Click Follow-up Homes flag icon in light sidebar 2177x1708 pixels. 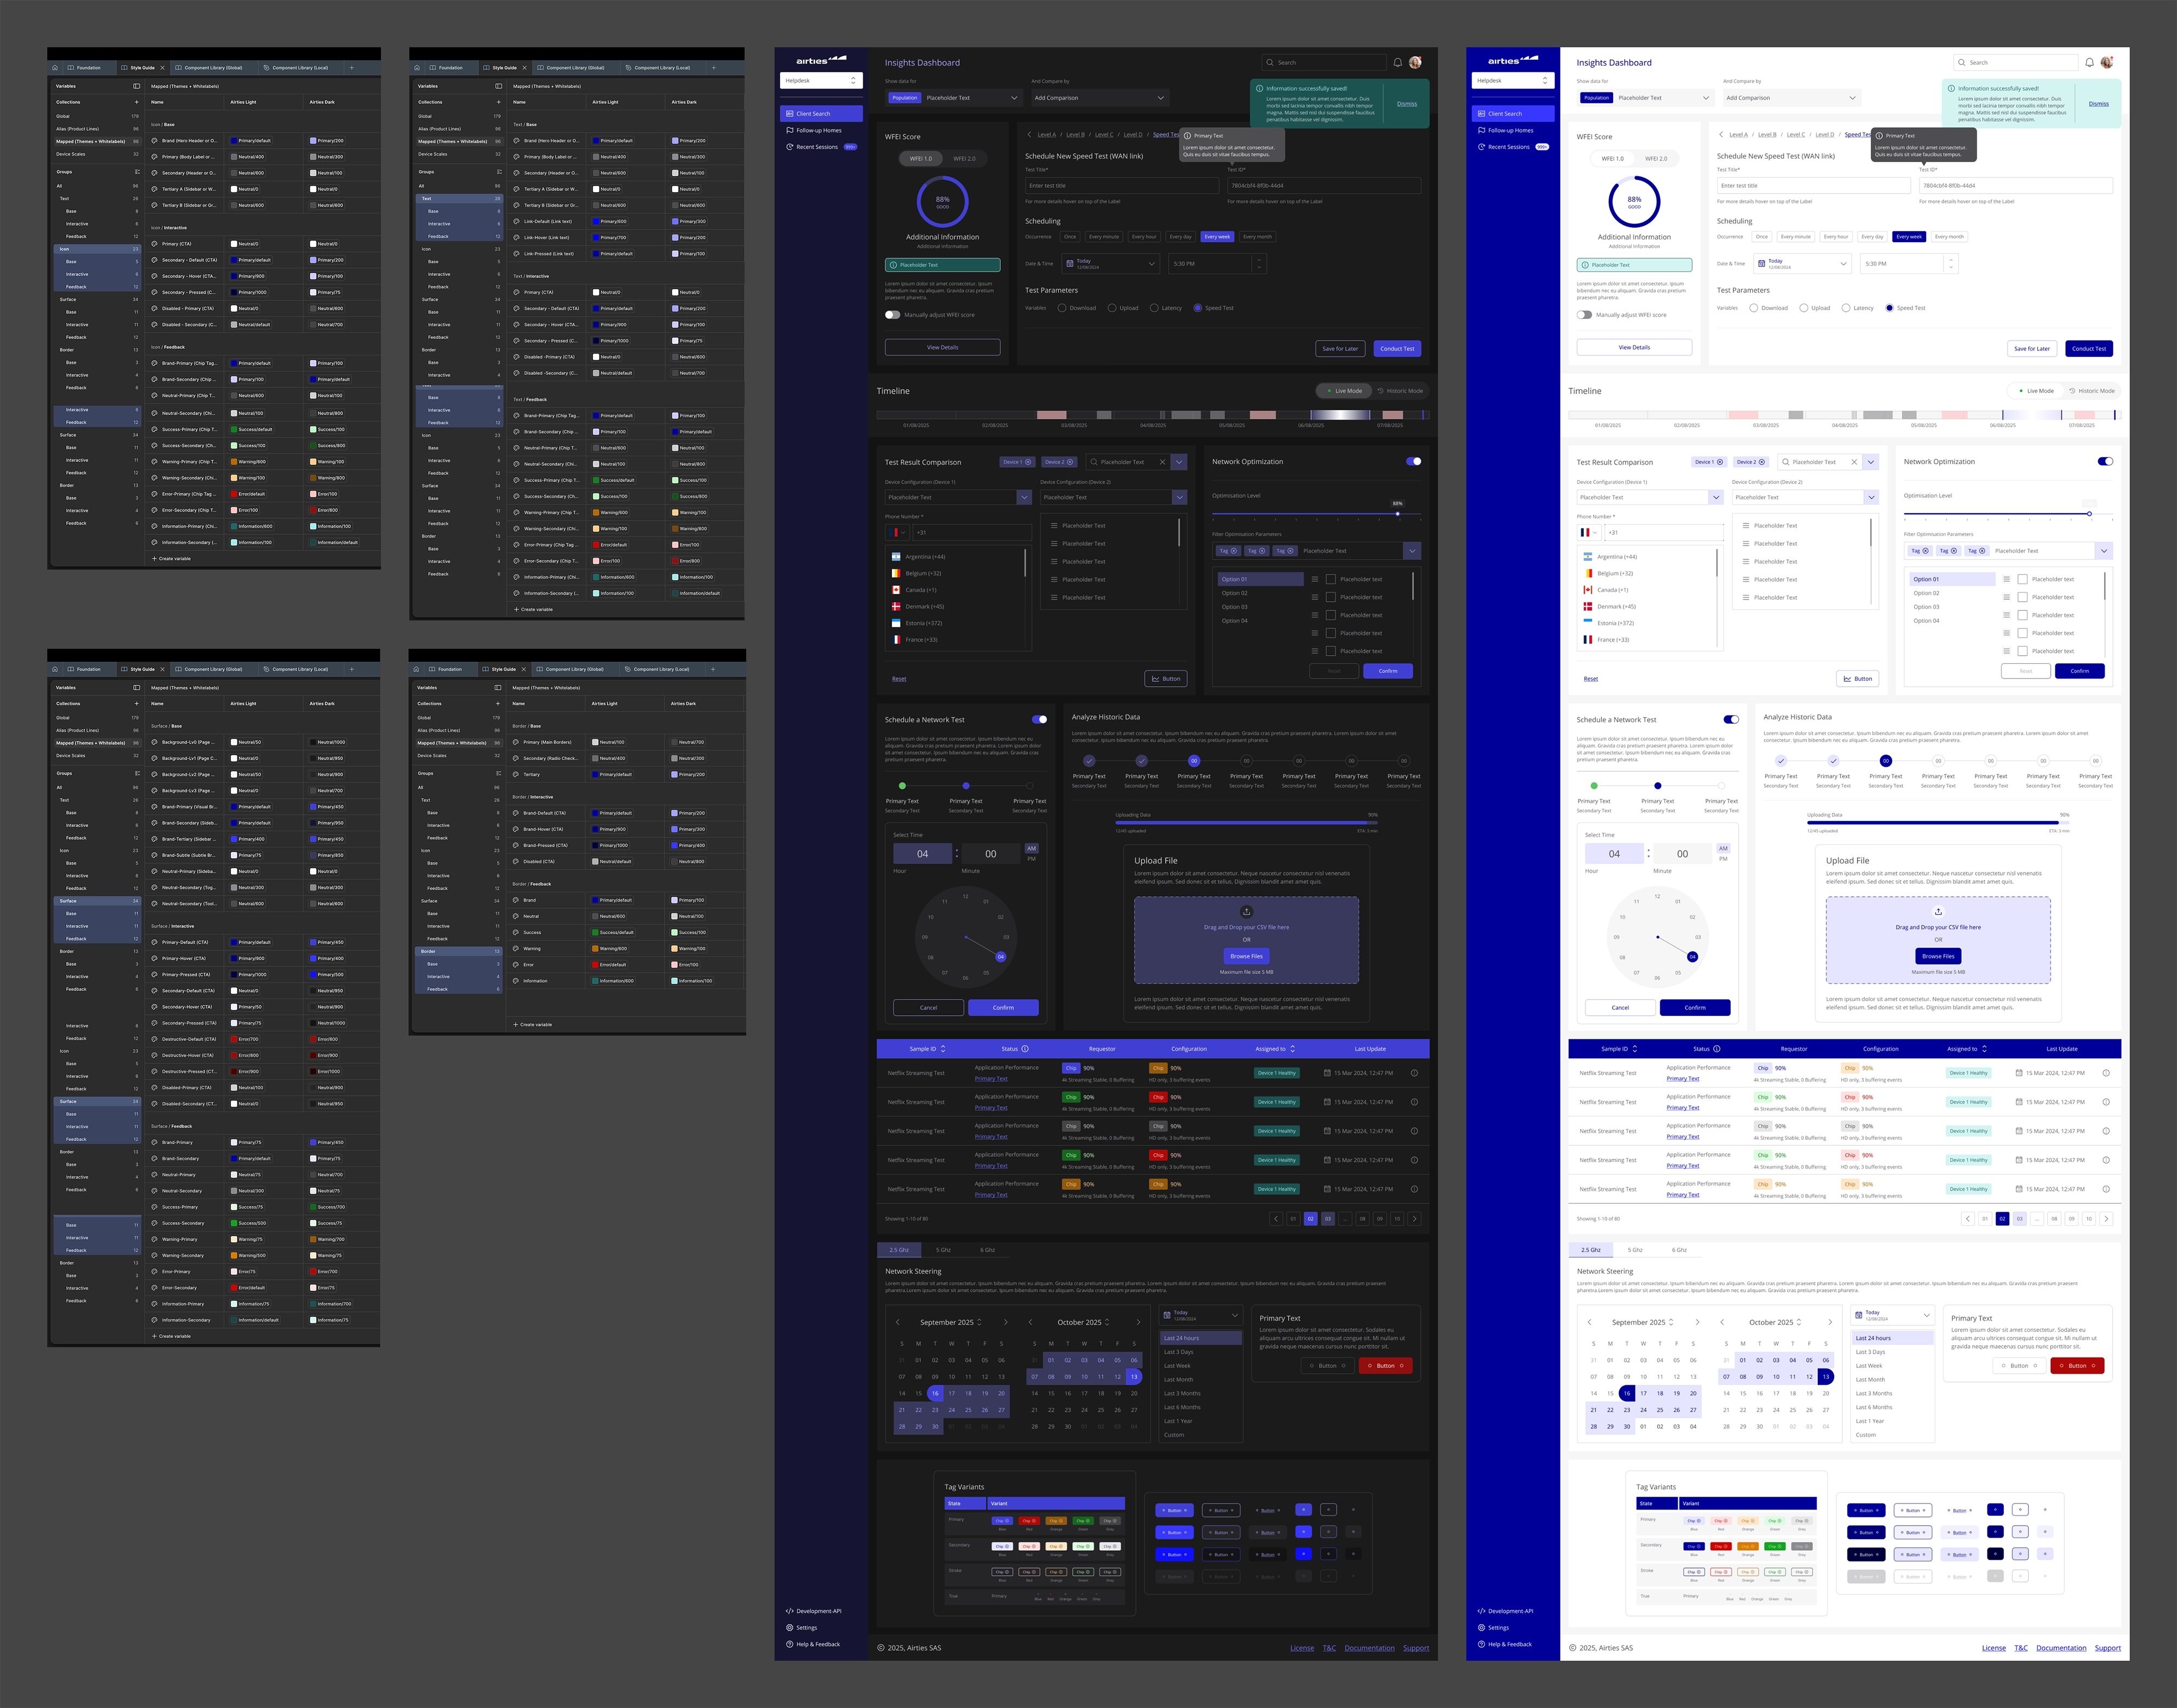pos(1481,130)
